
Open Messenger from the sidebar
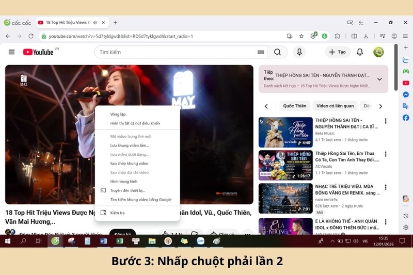tap(406, 94)
